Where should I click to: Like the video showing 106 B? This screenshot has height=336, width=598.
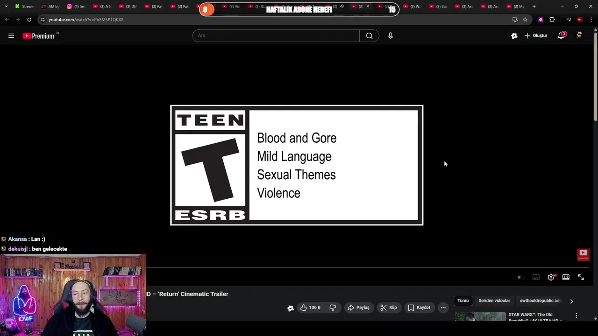(x=310, y=308)
